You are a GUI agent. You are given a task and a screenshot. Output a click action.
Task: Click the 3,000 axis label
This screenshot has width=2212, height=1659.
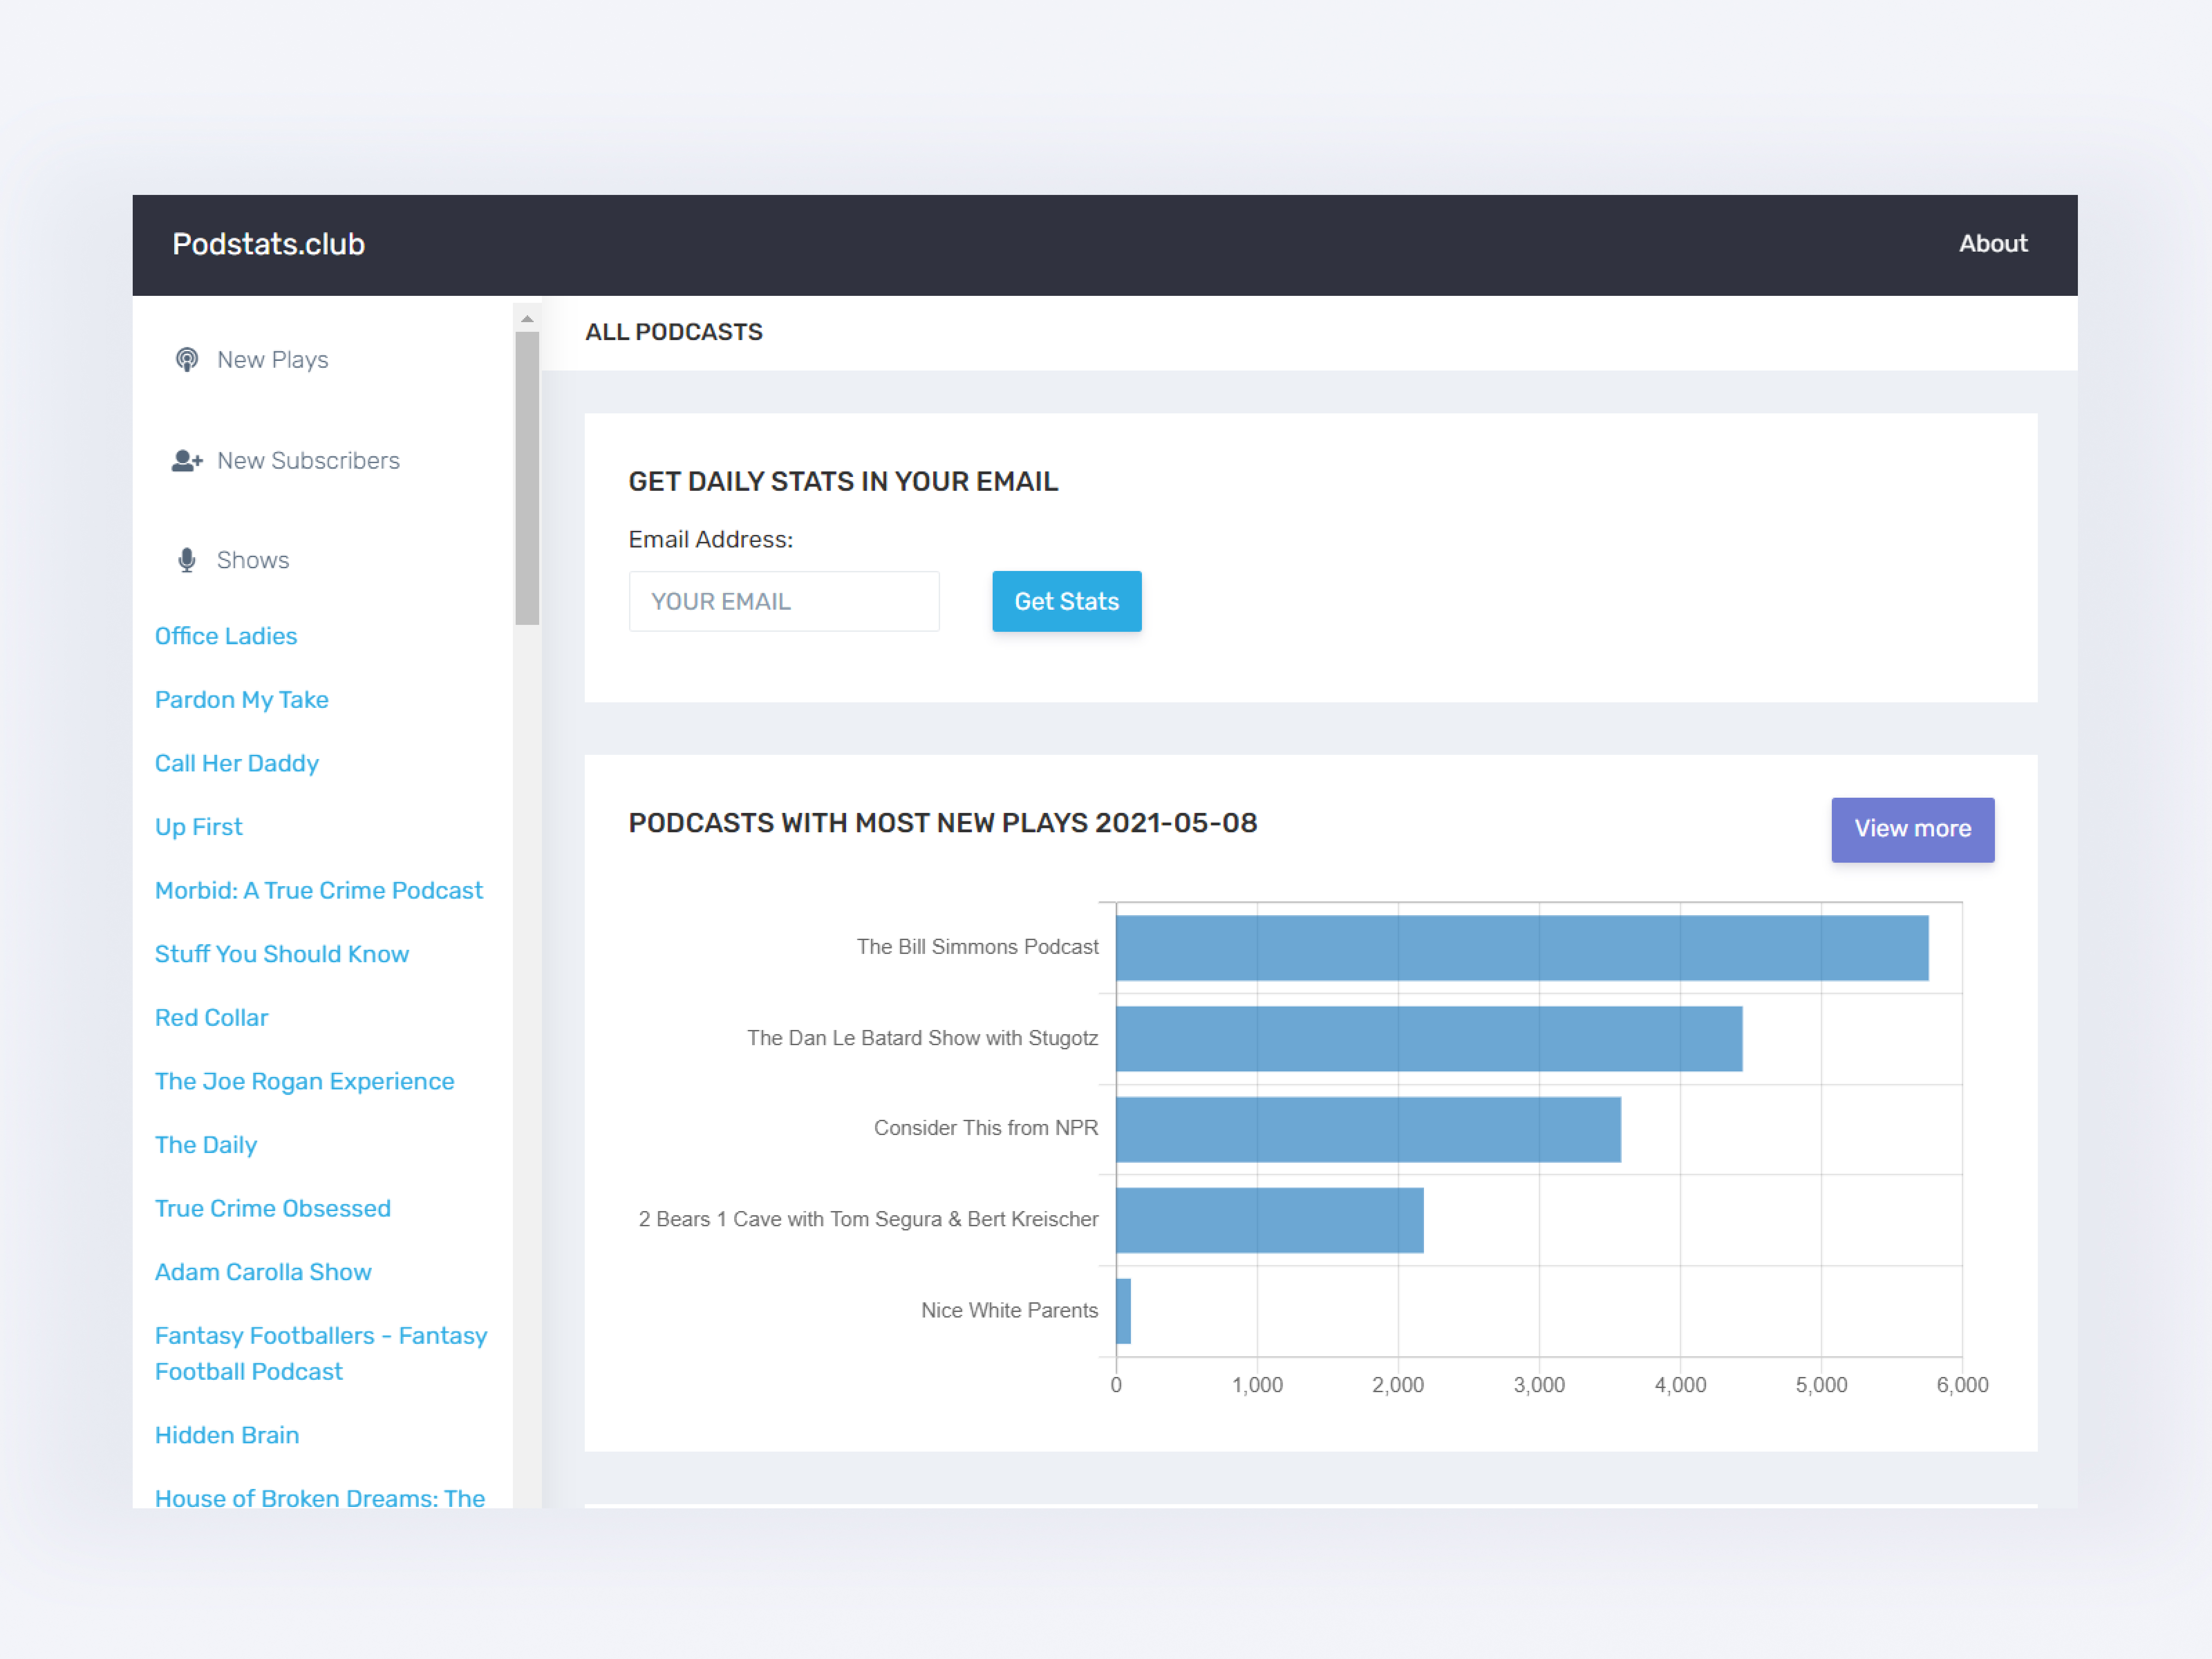(x=1539, y=1385)
